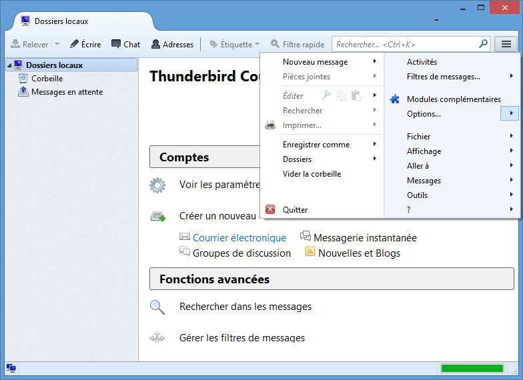The image size is (523, 380).
Task: Click the online status icon in status bar
Action: point(11,368)
